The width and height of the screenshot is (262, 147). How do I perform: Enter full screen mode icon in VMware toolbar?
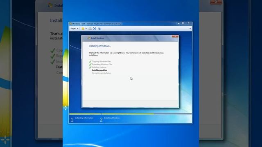coord(95,29)
